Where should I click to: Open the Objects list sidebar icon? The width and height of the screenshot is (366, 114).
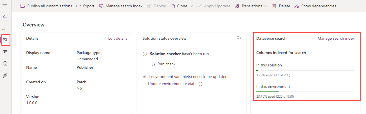coord(5,52)
